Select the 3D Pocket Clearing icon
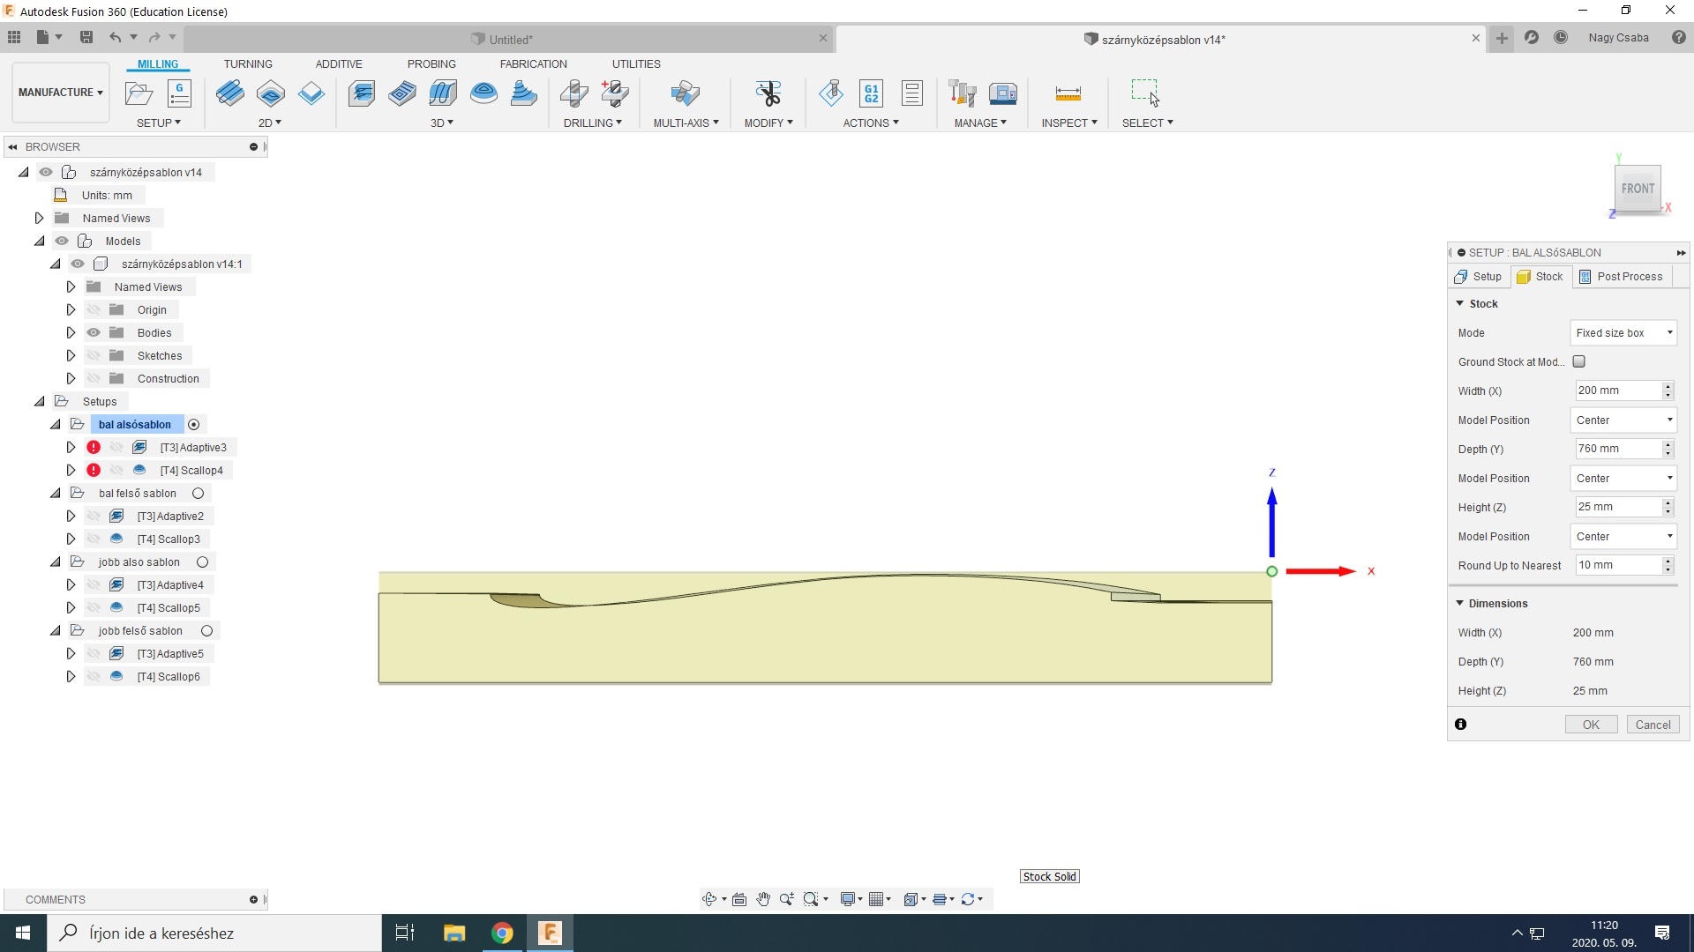Screen dimensions: 1694x952 (402, 93)
